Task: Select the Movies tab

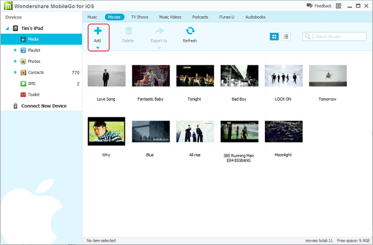Action: click(x=114, y=17)
